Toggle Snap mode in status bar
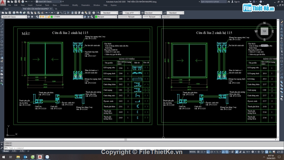 [x=202, y=152]
